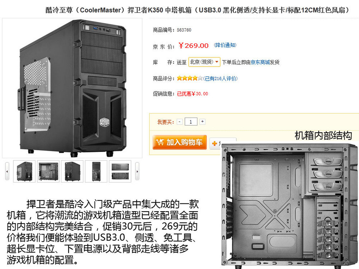The width and height of the screenshot is (359, 269).
Task: Select the first thumbnail of case angled view
Action: (24, 171)
